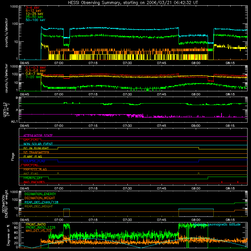Click the GOES-12 axis label

6,110
